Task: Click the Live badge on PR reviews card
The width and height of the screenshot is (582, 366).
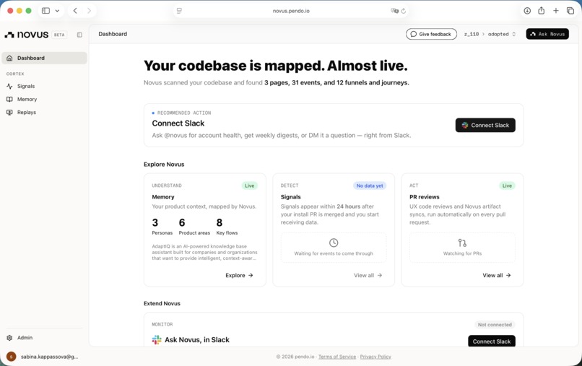Action: tap(507, 186)
